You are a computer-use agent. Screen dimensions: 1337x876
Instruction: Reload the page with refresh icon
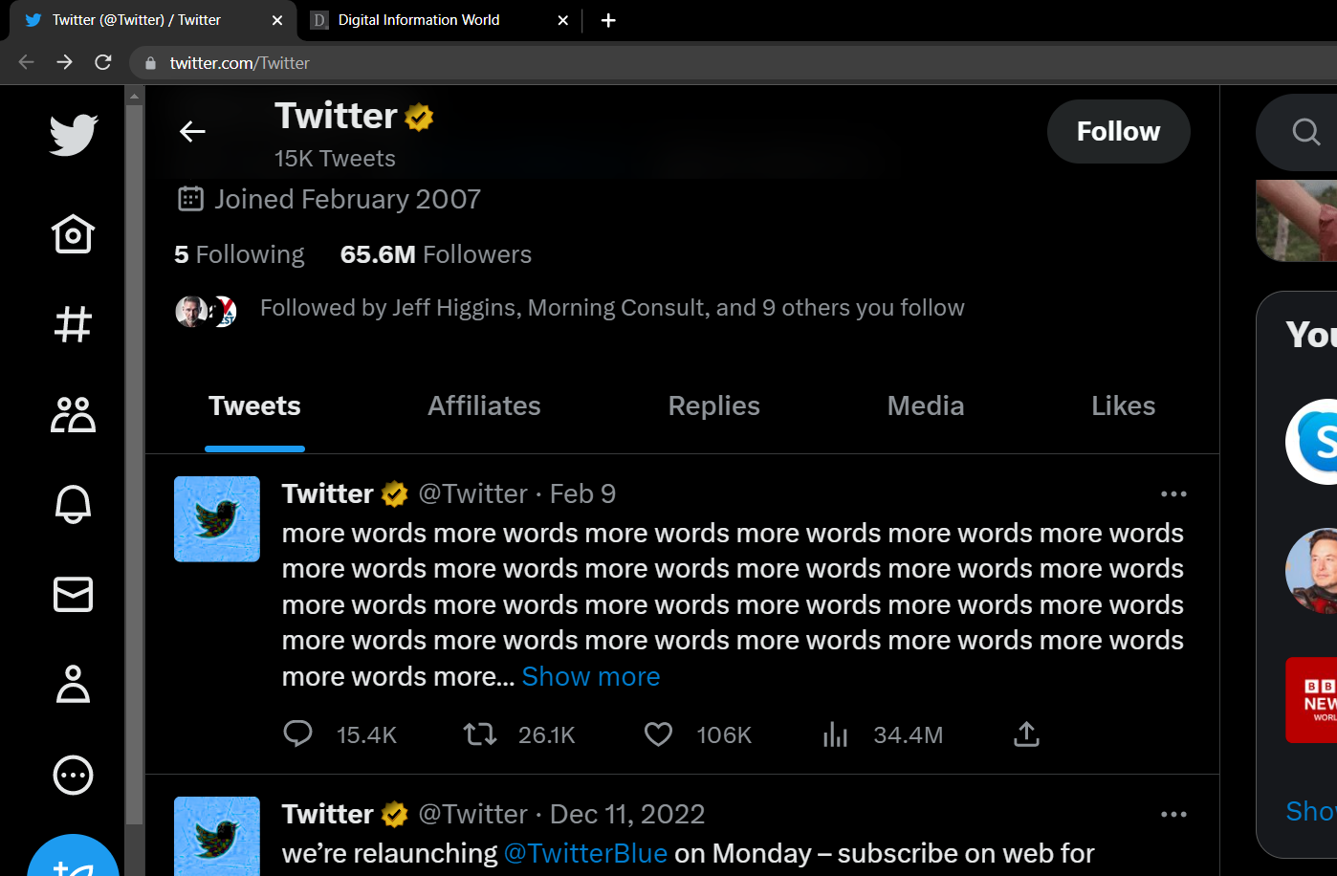click(x=103, y=62)
